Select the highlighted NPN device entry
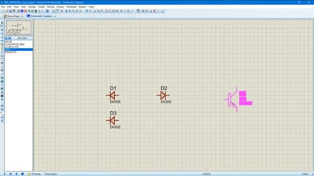Image resolution: width=314 pixels, height=176 pixels. 19,49
